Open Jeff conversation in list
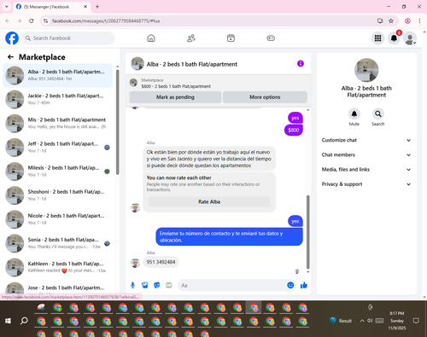 [57, 148]
